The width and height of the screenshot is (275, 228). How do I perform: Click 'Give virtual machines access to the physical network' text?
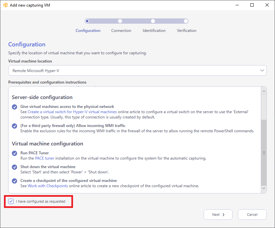tap(67, 107)
